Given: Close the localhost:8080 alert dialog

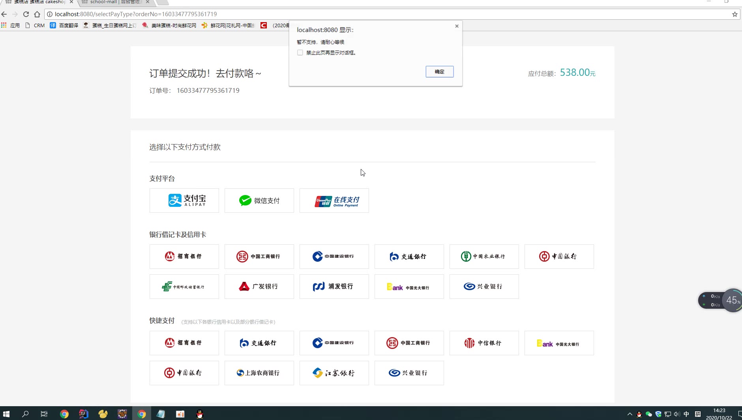Looking at the screenshot, I should point(457,26).
